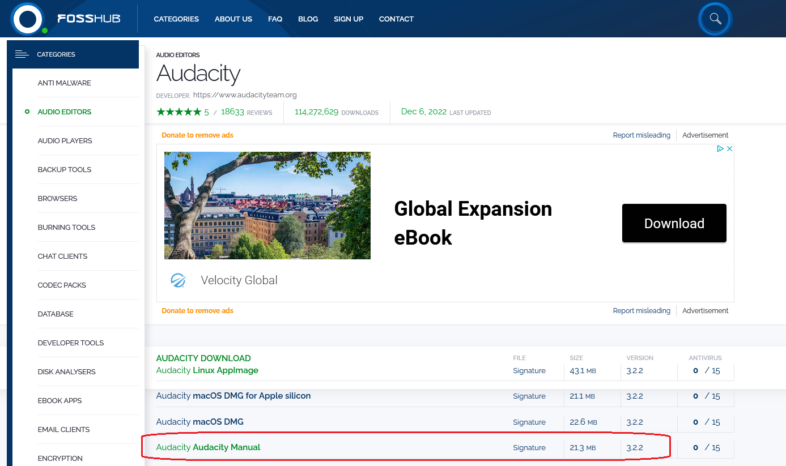
Task: Download the Audacity Manual
Action: click(x=226, y=447)
